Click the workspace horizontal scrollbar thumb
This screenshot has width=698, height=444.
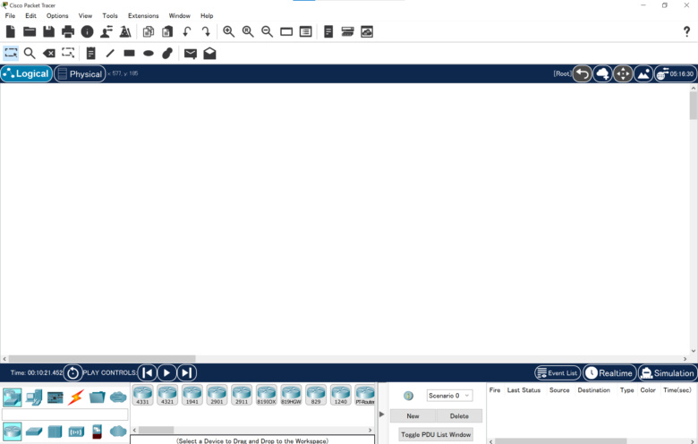(102, 359)
